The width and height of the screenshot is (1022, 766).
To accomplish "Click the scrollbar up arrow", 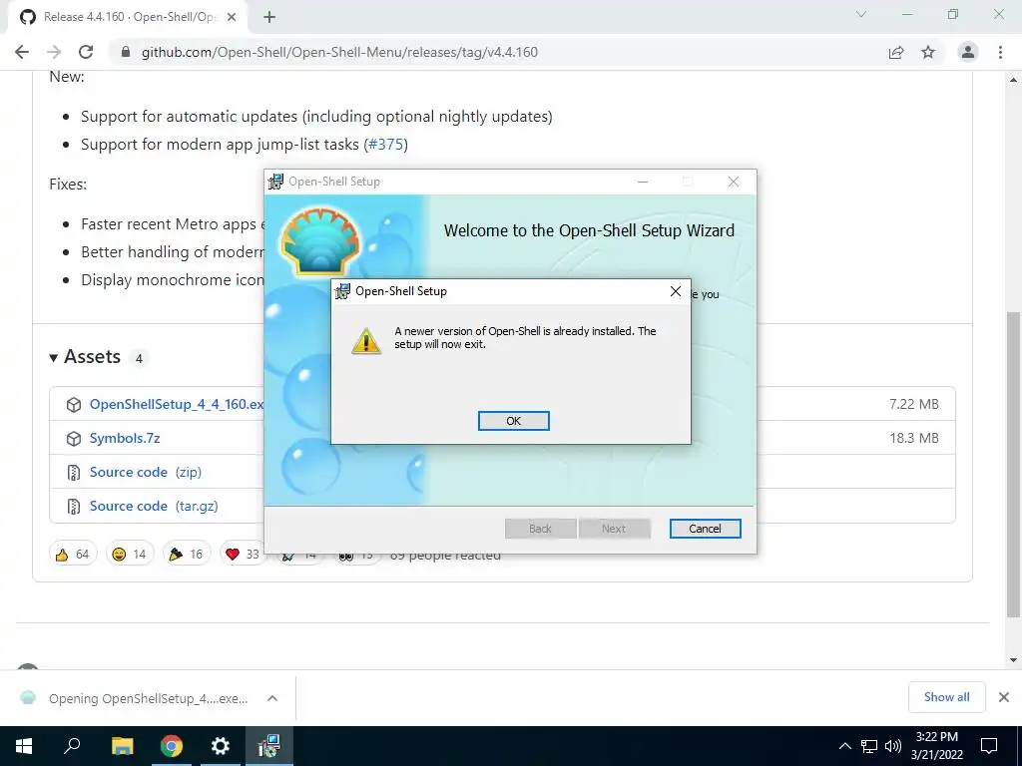I will [1013, 80].
